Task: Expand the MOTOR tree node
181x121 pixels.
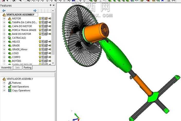Action: pos(4,19)
